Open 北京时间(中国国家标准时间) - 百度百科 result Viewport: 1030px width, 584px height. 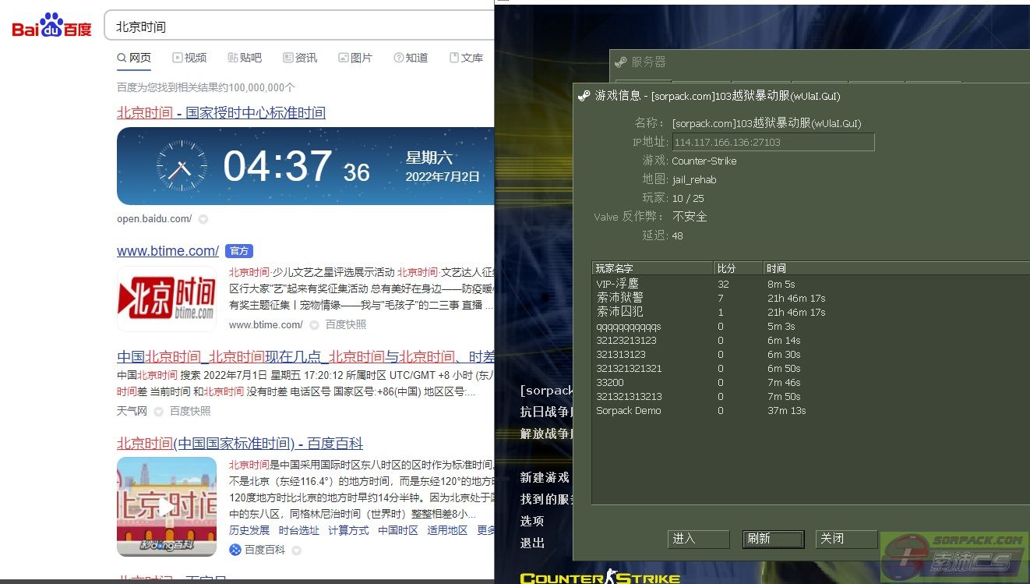pyautogui.click(x=240, y=444)
